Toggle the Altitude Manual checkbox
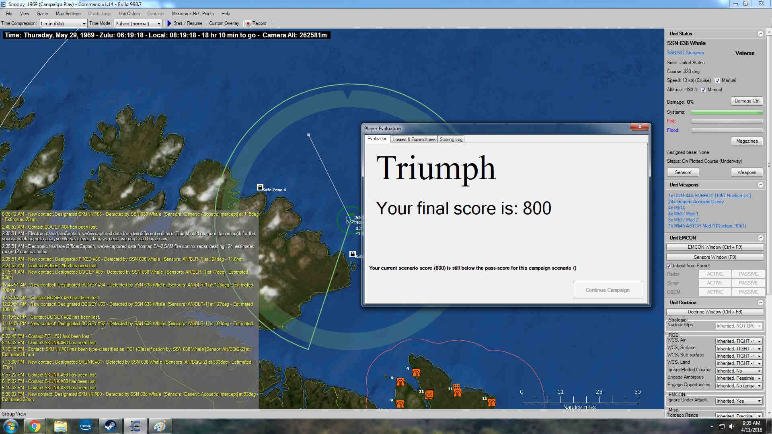This screenshot has width=772, height=434. [x=704, y=90]
